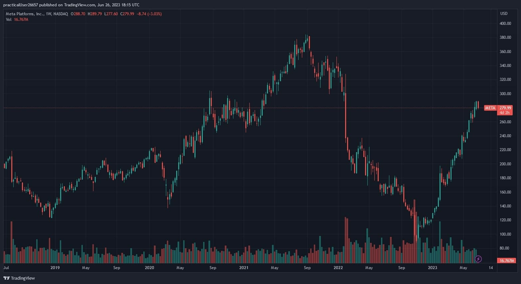Click the red META symbol tag
Image resolution: width=521 pixels, height=284 pixels.
click(490, 108)
